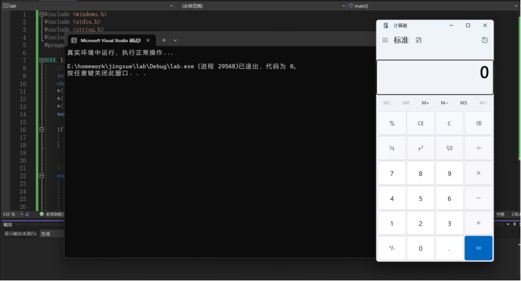Click the MS memory store button
The image size is (521, 281).
463,103
